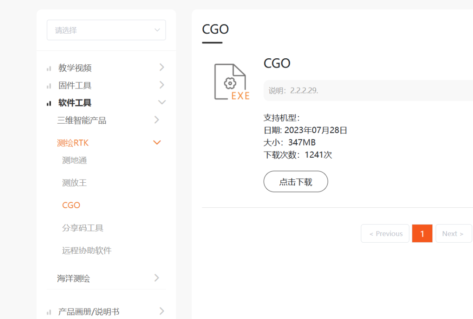Go to the Previous page
The image size is (473, 319).
[x=385, y=233]
